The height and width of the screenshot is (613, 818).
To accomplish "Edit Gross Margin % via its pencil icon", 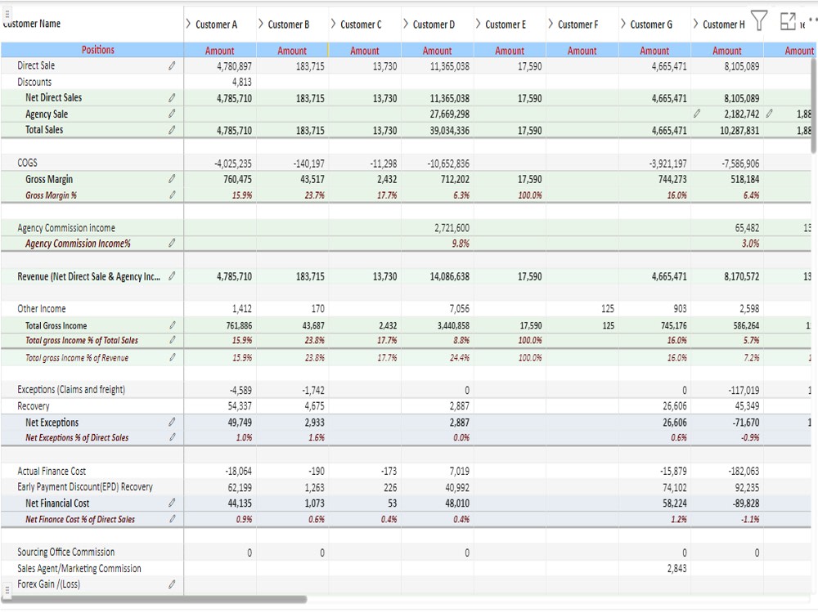I will (x=172, y=195).
